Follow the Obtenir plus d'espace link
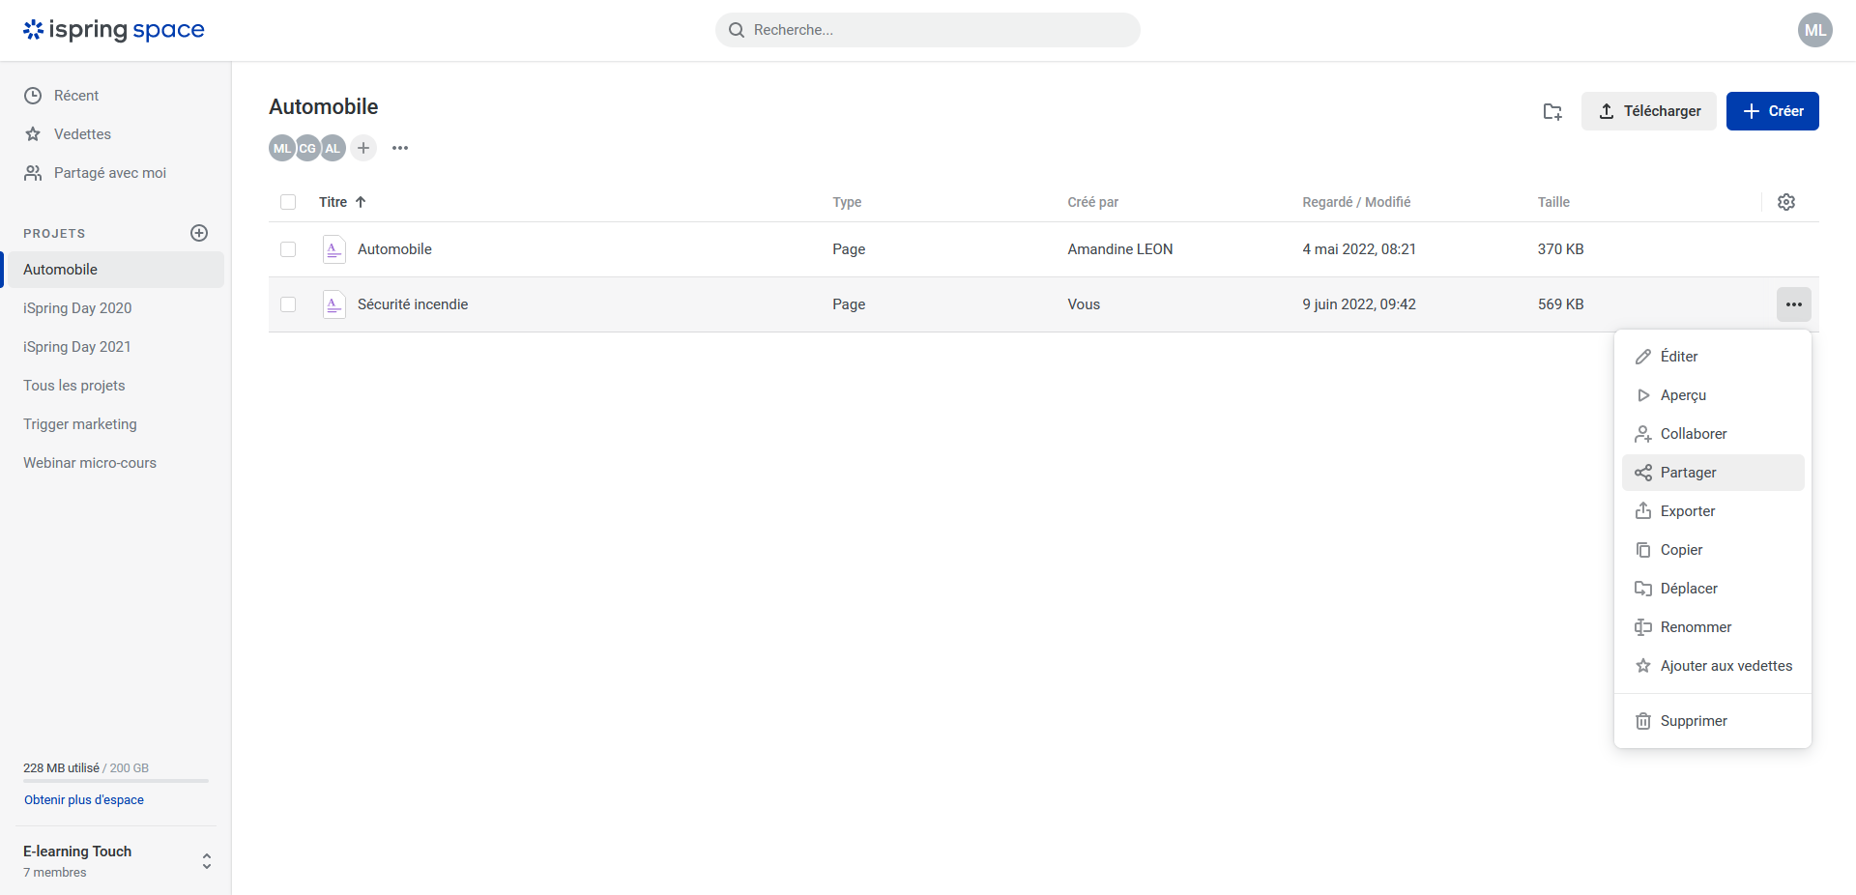Image resolution: width=1856 pixels, height=895 pixels. pos(84,800)
